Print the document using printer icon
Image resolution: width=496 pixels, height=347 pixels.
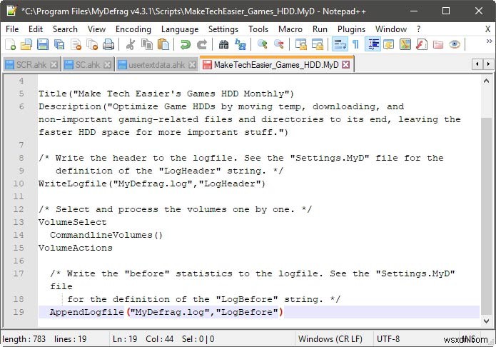point(108,44)
